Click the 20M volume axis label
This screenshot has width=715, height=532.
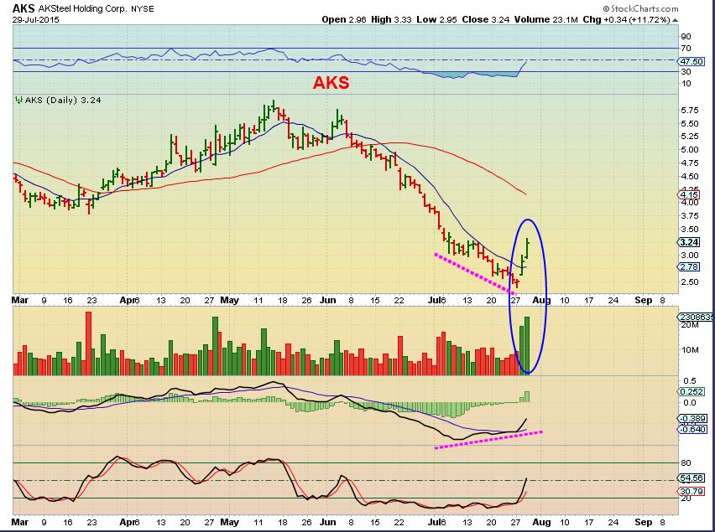pos(690,325)
